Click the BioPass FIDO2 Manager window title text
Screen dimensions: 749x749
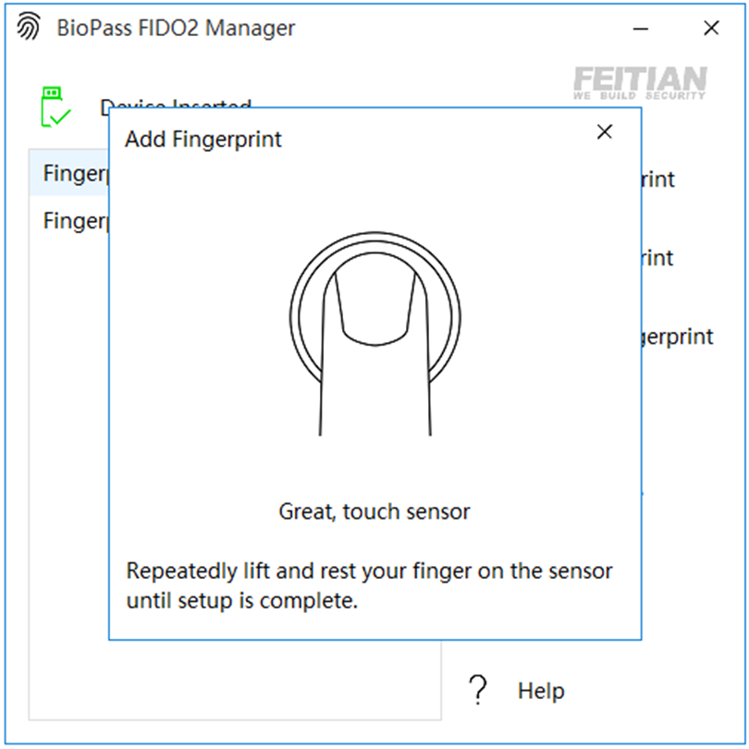(176, 29)
